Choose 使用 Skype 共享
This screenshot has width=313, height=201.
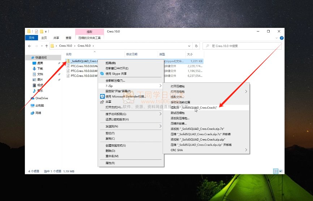[x=116, y=74]
